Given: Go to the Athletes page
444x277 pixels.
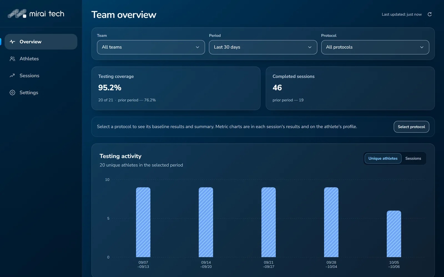Looking at the screenshot, I should pos(41,59).
